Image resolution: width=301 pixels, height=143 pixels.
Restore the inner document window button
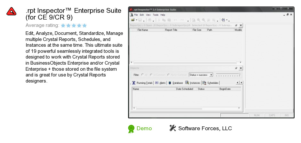(x=288, y=15)
